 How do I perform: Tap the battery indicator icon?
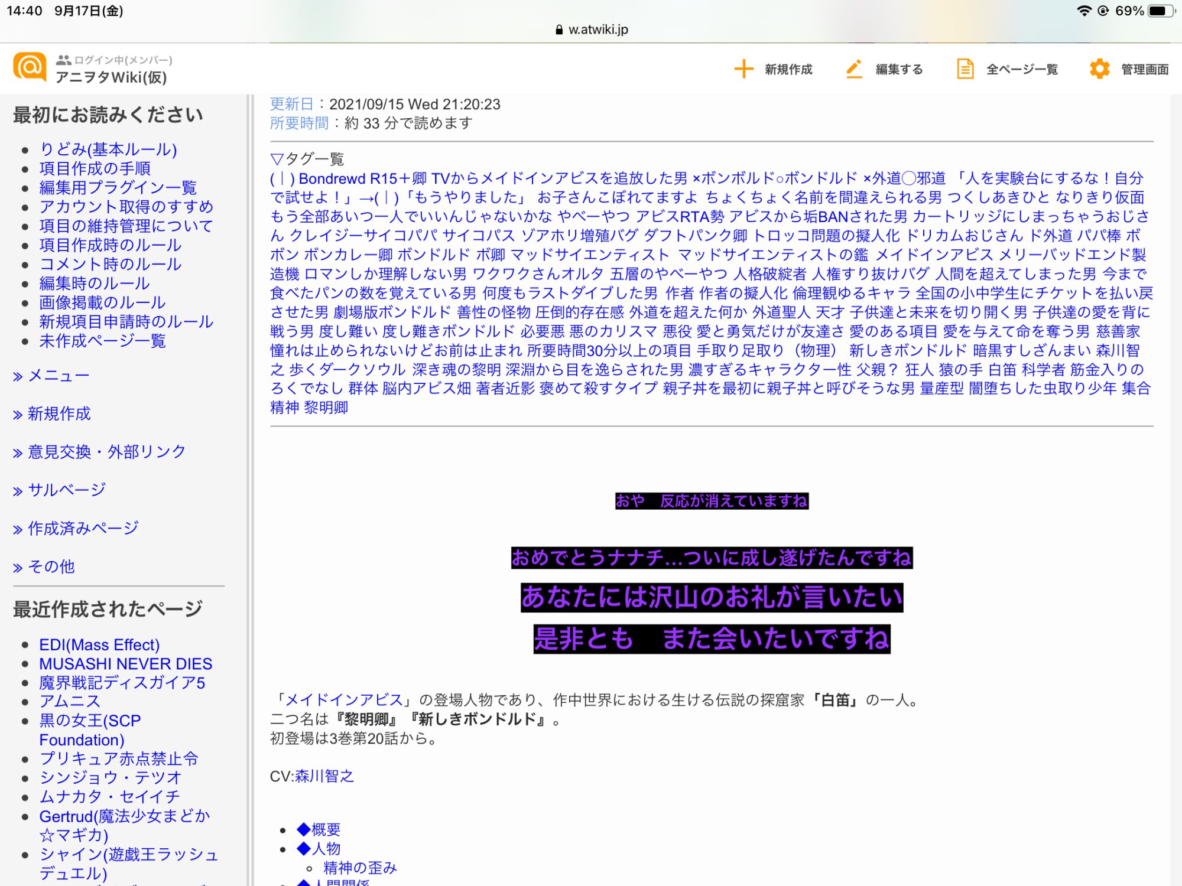(1161, 11)
